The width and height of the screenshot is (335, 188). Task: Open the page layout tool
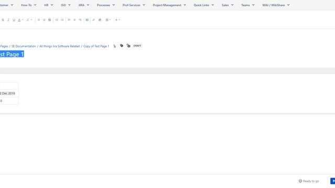(x=87, y=20)
